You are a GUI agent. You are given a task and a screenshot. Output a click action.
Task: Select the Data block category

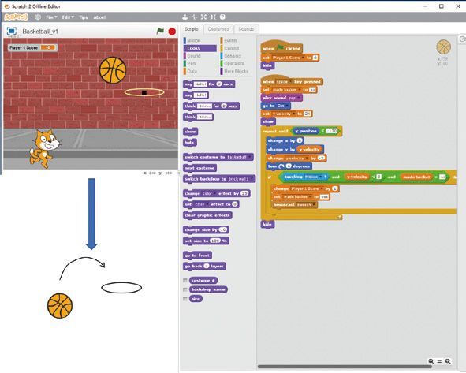coord(199,71)
